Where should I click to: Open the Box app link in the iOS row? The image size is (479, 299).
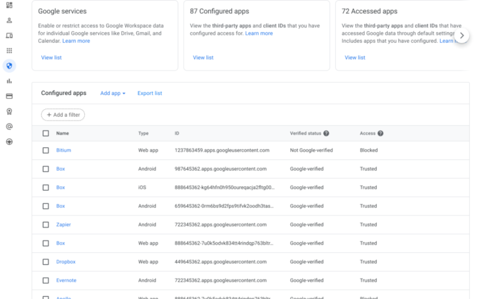60,187
